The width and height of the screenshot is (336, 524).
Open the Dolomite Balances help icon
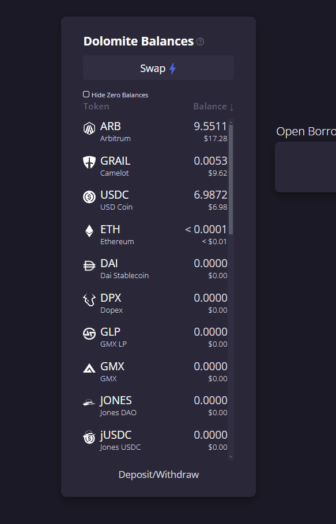pos(200,42)
